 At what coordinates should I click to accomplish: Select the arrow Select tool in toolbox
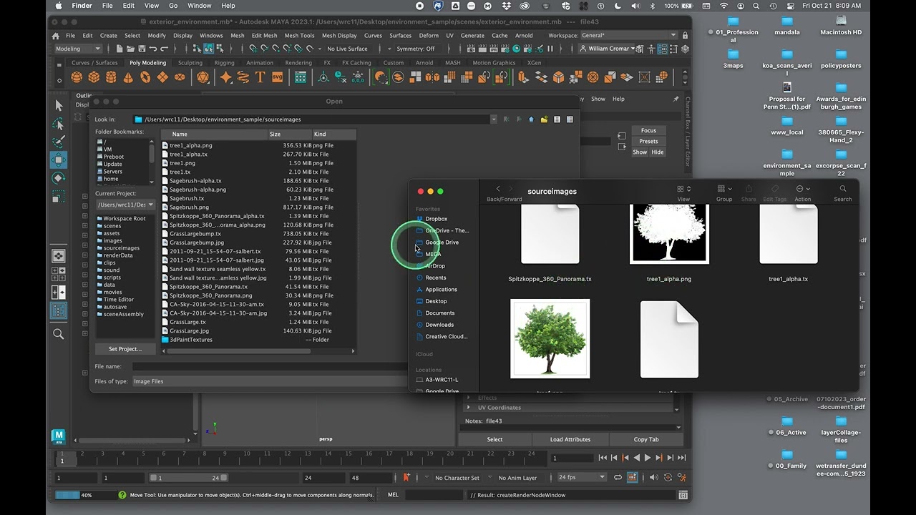tap(59, 105)
